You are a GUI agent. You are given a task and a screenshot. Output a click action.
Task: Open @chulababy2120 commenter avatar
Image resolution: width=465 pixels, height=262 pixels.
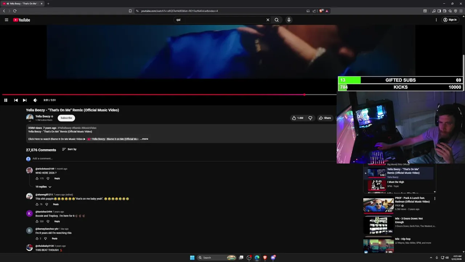point(29,248)
